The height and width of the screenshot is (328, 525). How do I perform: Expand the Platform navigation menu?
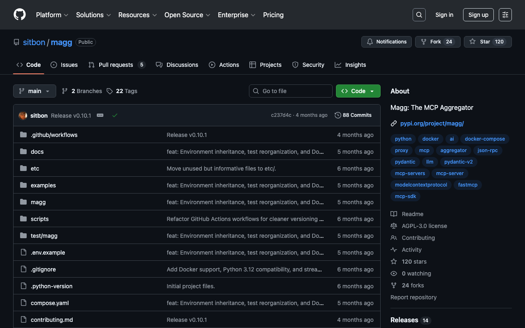coord(52,15)
